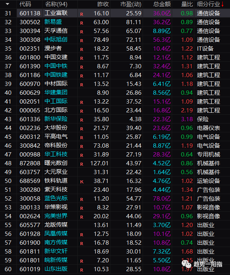
Task: Click 运输设备 industry cell
Action: (x=209, y=181)
